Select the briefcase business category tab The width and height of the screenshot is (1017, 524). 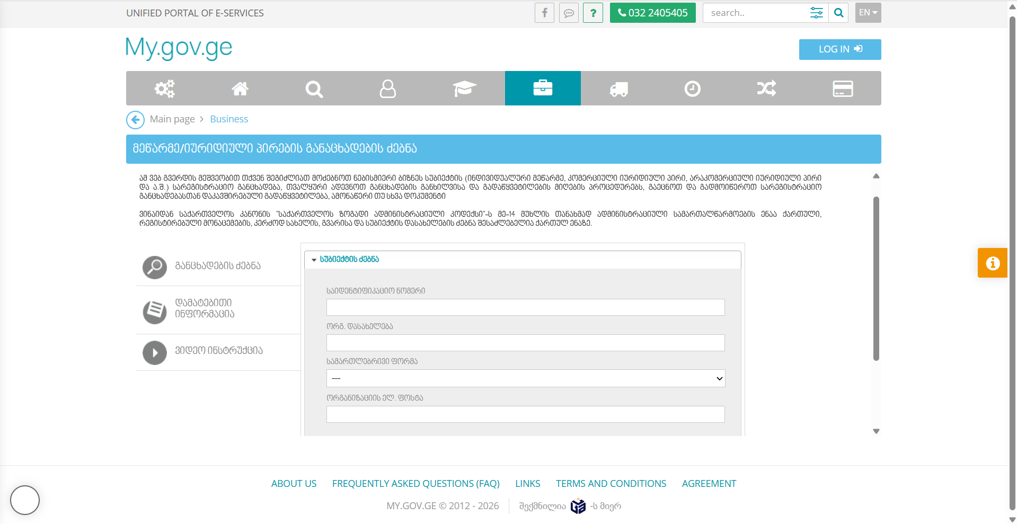[543, 88]
